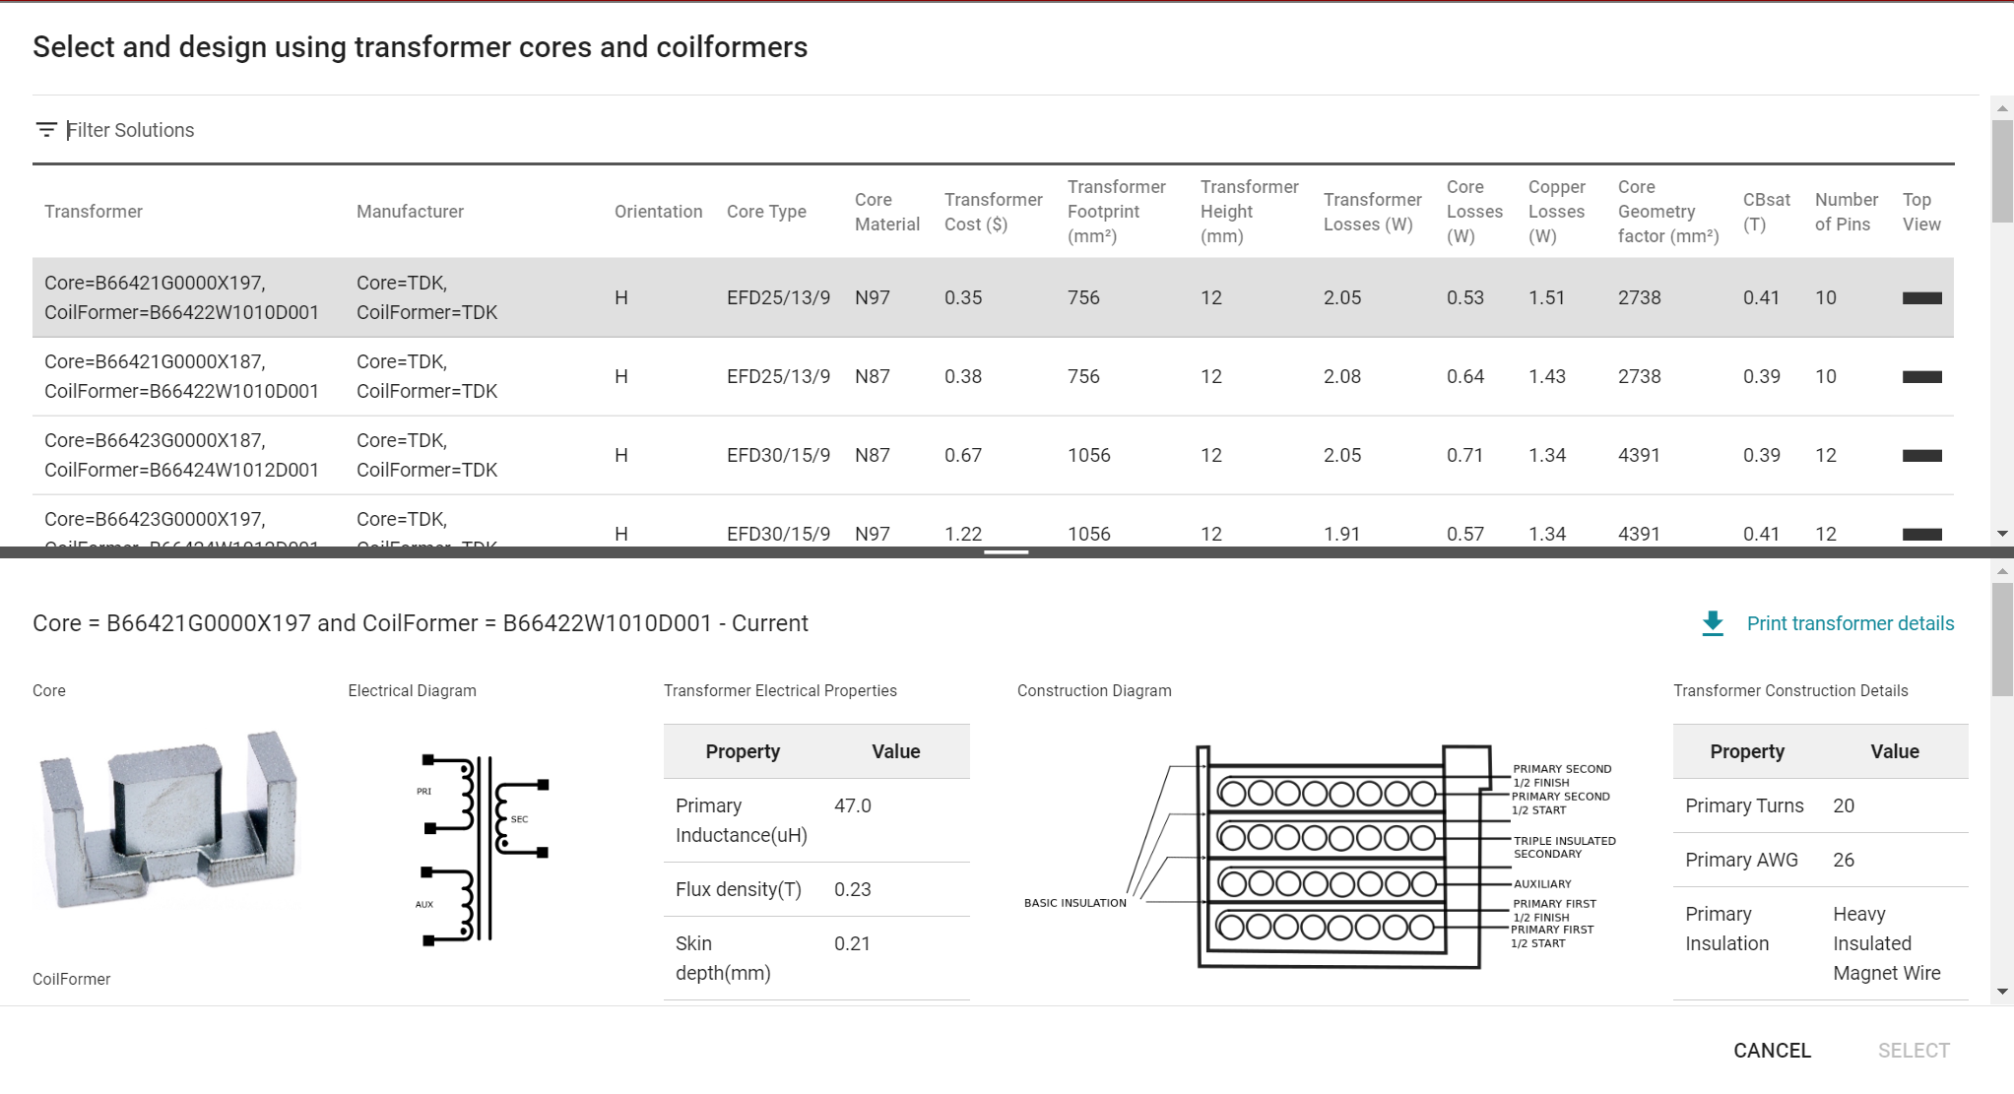Click the download icon beside Print transformer details

pos(1713,623)
